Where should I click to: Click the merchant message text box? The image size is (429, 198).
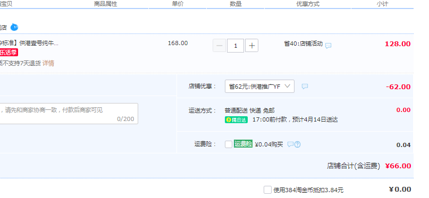click(69, 114)
